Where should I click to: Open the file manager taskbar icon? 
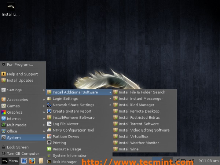(41, 161)
